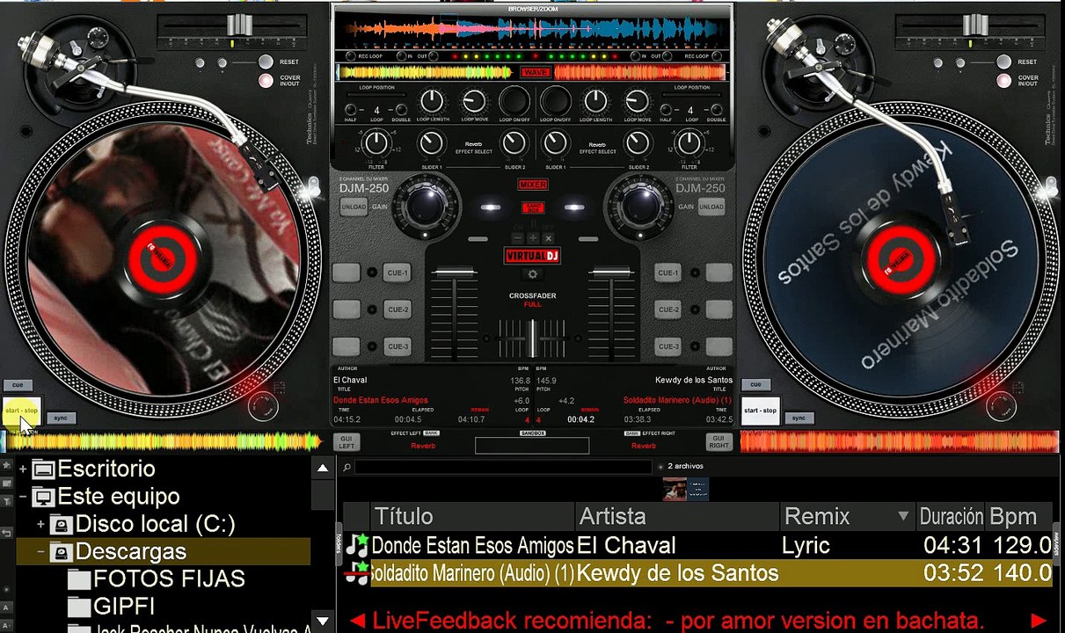Click music note icon of Soldadito Marinero
1065x633 pixels.
coord(356,573)
